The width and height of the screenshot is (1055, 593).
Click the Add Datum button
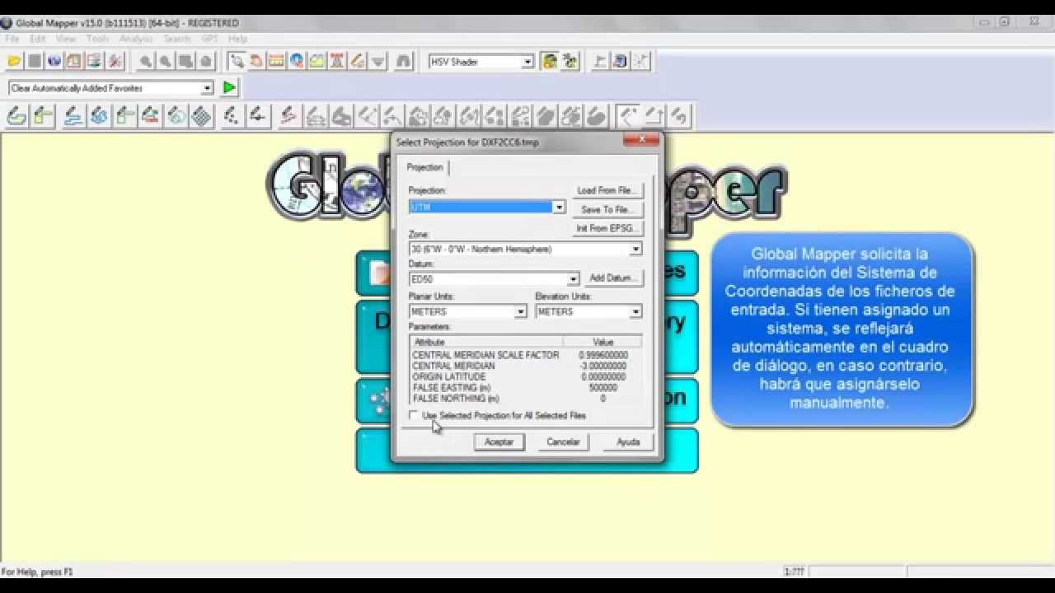click(614, 278)
